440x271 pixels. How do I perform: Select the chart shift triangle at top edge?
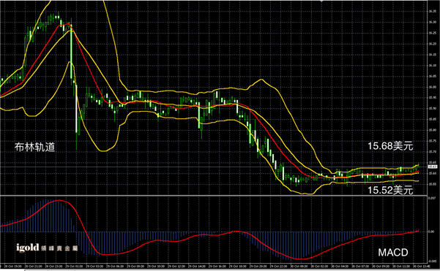321,1
